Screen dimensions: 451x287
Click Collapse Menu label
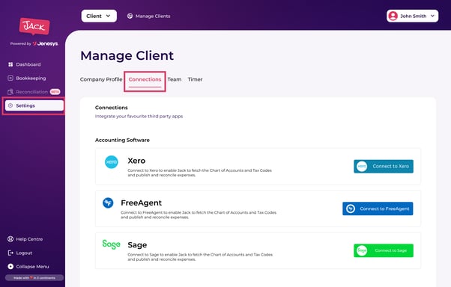[32, 267]
